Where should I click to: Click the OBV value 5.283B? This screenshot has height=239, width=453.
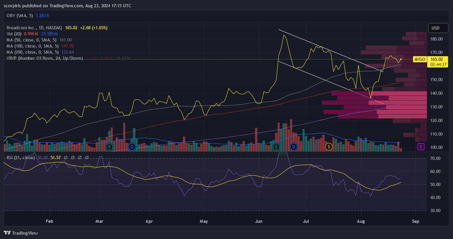tap(42, 16)
